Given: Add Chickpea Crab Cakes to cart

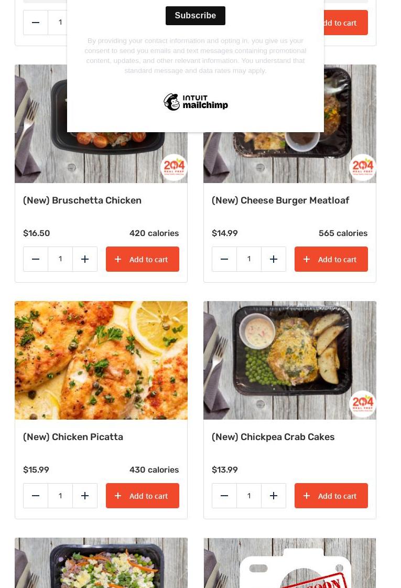Looking at the screenshot, I should coord(331,496).
